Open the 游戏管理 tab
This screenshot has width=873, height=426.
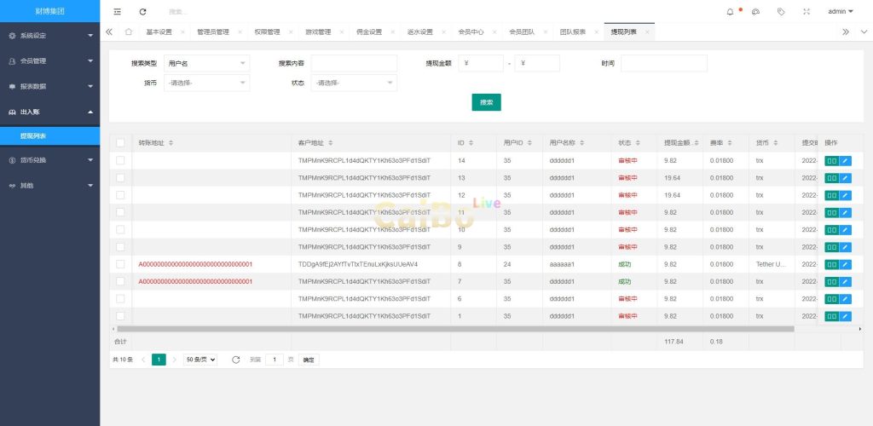coord(318,32)
